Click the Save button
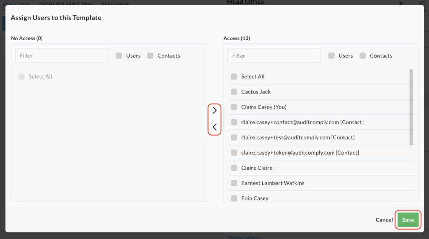This screenshot has width=429, height=239. click(x=408, y=220)
